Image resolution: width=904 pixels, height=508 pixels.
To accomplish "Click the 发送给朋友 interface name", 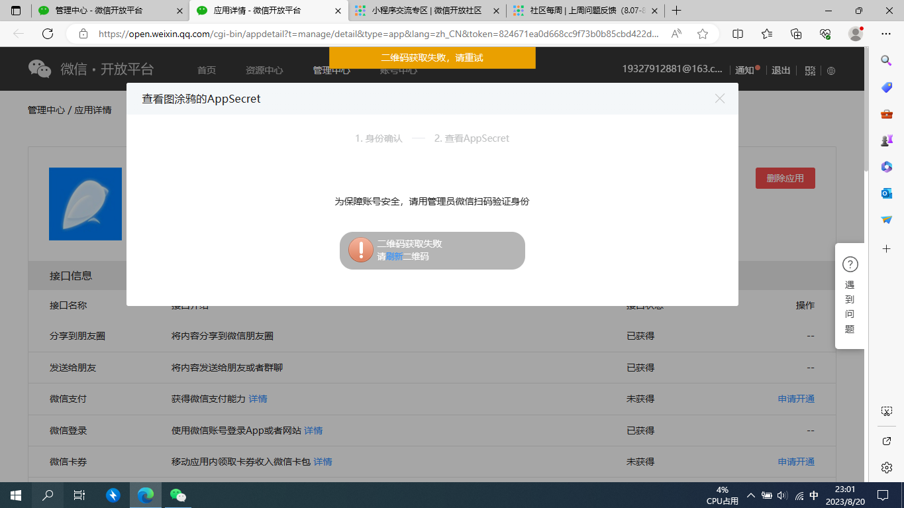I will tap(73, 368).
